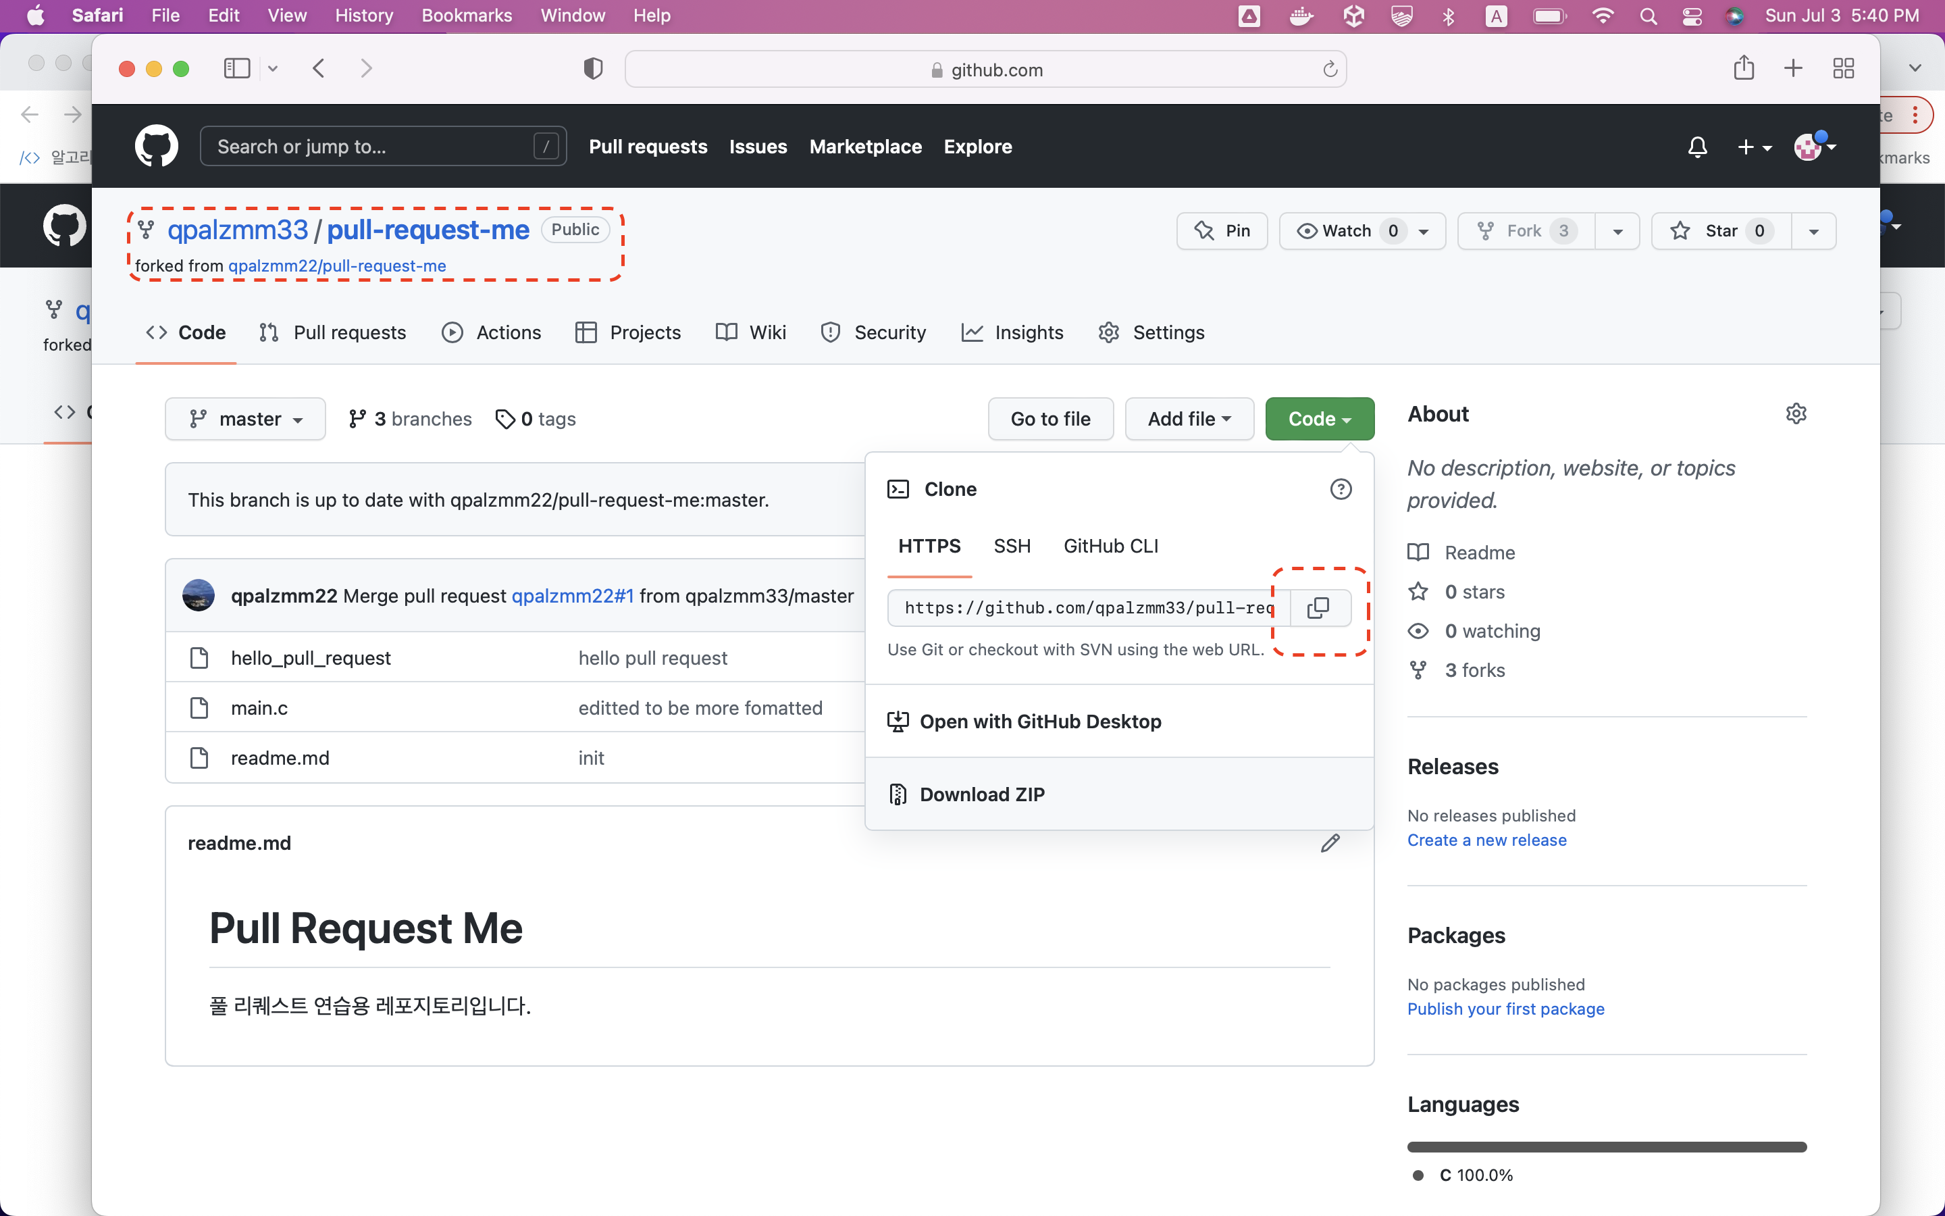Open the About settings gear icon
The image size is (1945, 1216).
1796,414
